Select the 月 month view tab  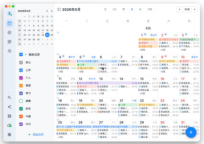coord(132,9)
